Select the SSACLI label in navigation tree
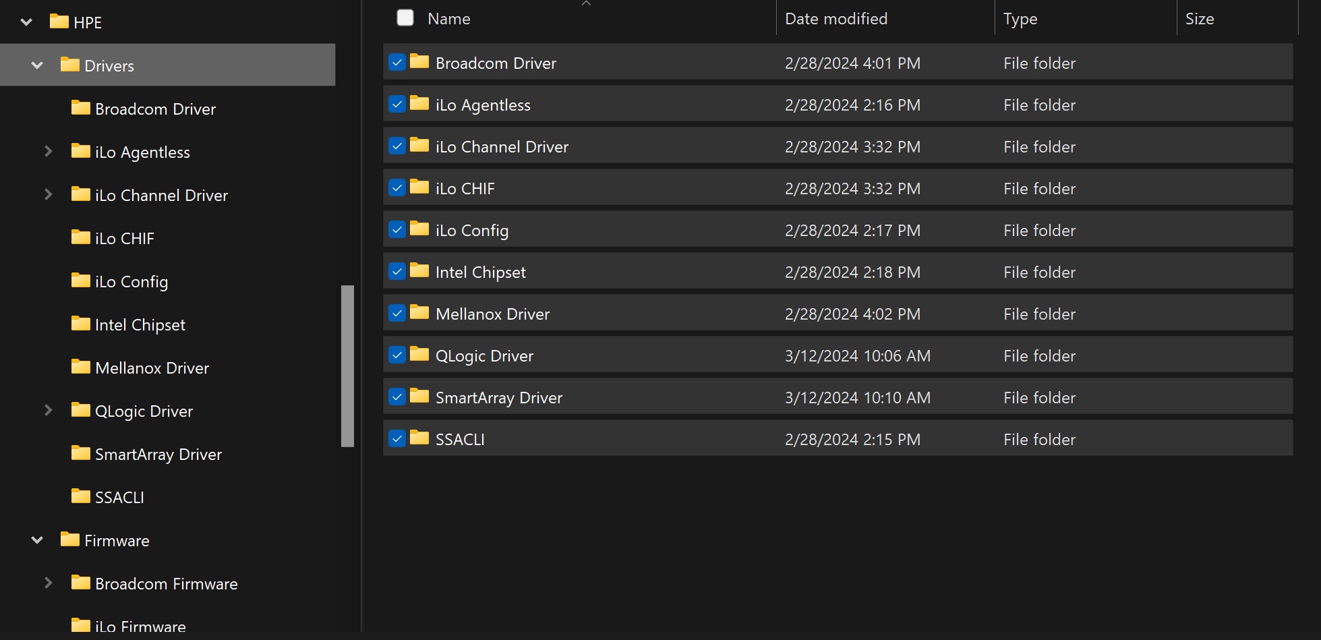 point(119,497)
